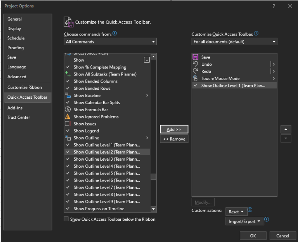The image size is (298, 242).
Task: Enable Show Quick Access Toolbar below the Ribbon
Action: tap(66, 219)
